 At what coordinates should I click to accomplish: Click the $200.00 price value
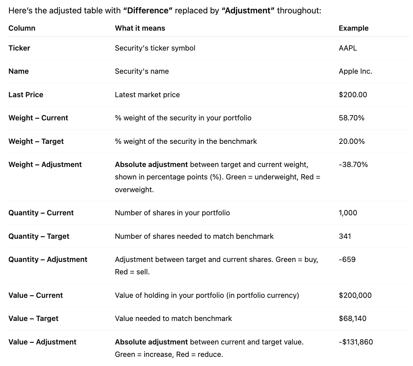tap(353, 95)
